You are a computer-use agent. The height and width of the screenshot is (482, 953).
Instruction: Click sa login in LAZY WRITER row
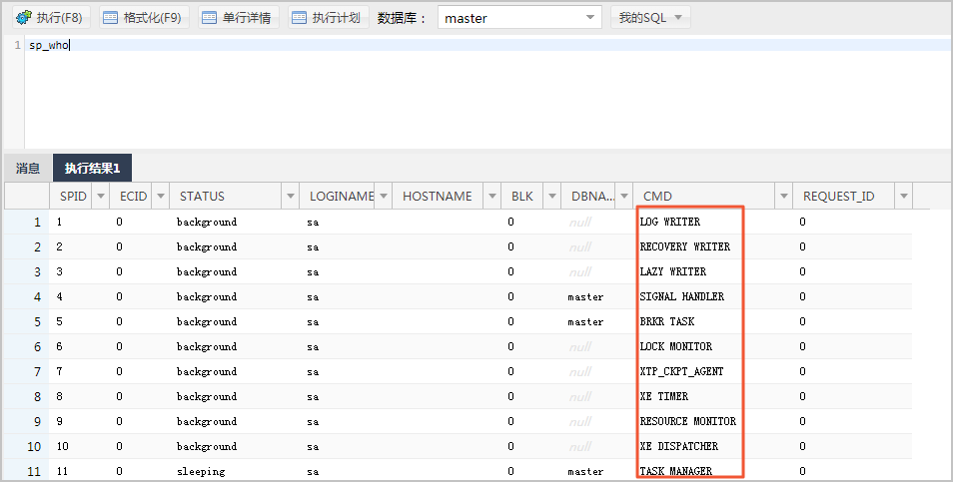point(313,271)
